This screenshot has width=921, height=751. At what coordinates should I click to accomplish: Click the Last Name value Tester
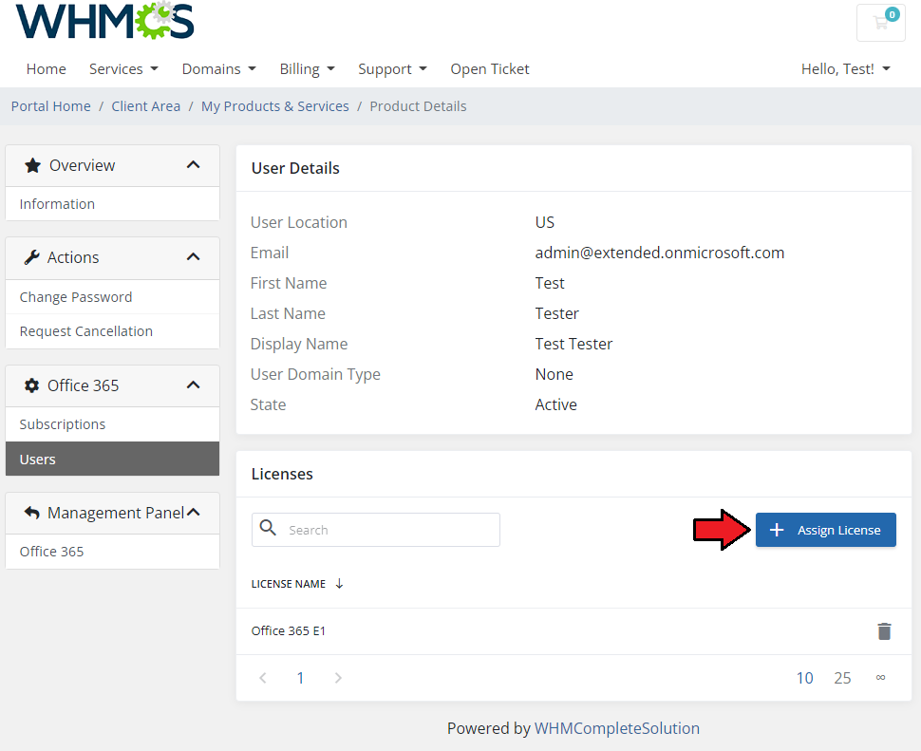click(556, 313)
